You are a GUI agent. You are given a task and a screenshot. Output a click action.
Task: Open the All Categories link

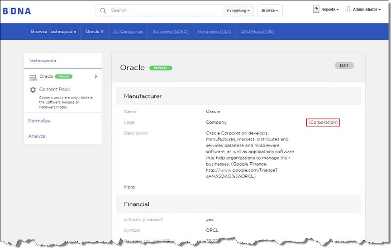click(x=128, y=31)
